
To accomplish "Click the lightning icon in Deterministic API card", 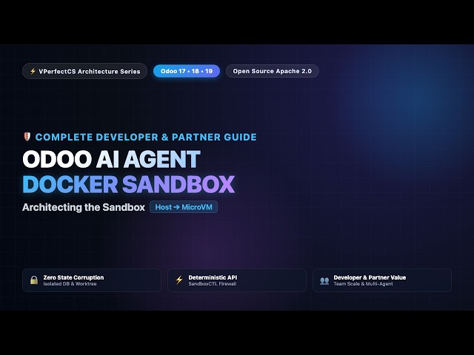I will coord(179,280).
